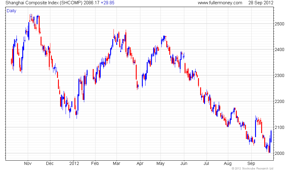
Task: Click the May month axis label
Action: [160, 164]
